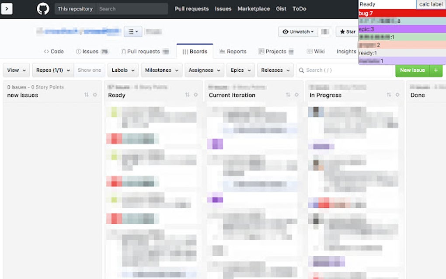Screen dimensions: 446x279
Task: Open Marketplace from the top navigation
Action: (x=254, y=8)
